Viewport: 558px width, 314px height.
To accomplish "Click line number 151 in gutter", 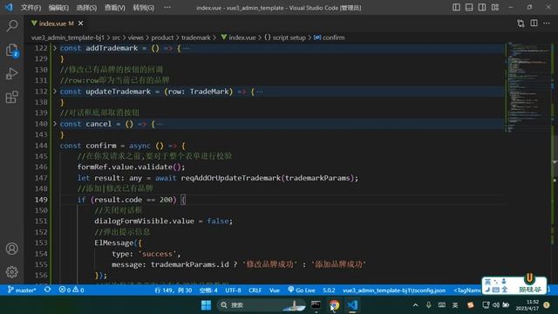I will 41,221.
